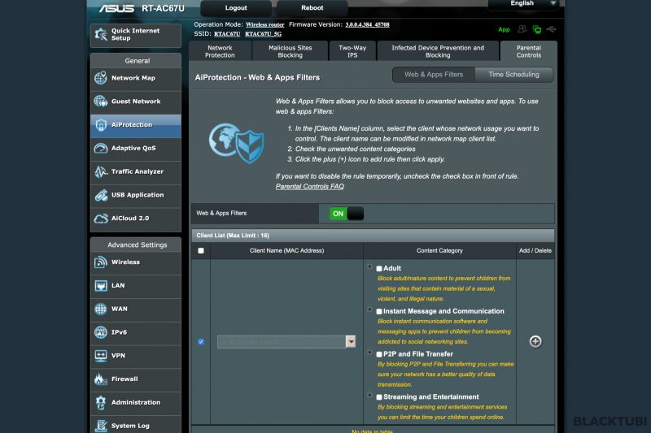
Task: Click the plus icon to add rule
Action: click(535, 341)
